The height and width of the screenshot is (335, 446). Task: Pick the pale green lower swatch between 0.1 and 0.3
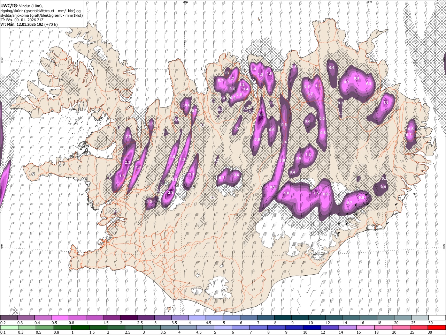coord(9,327)
